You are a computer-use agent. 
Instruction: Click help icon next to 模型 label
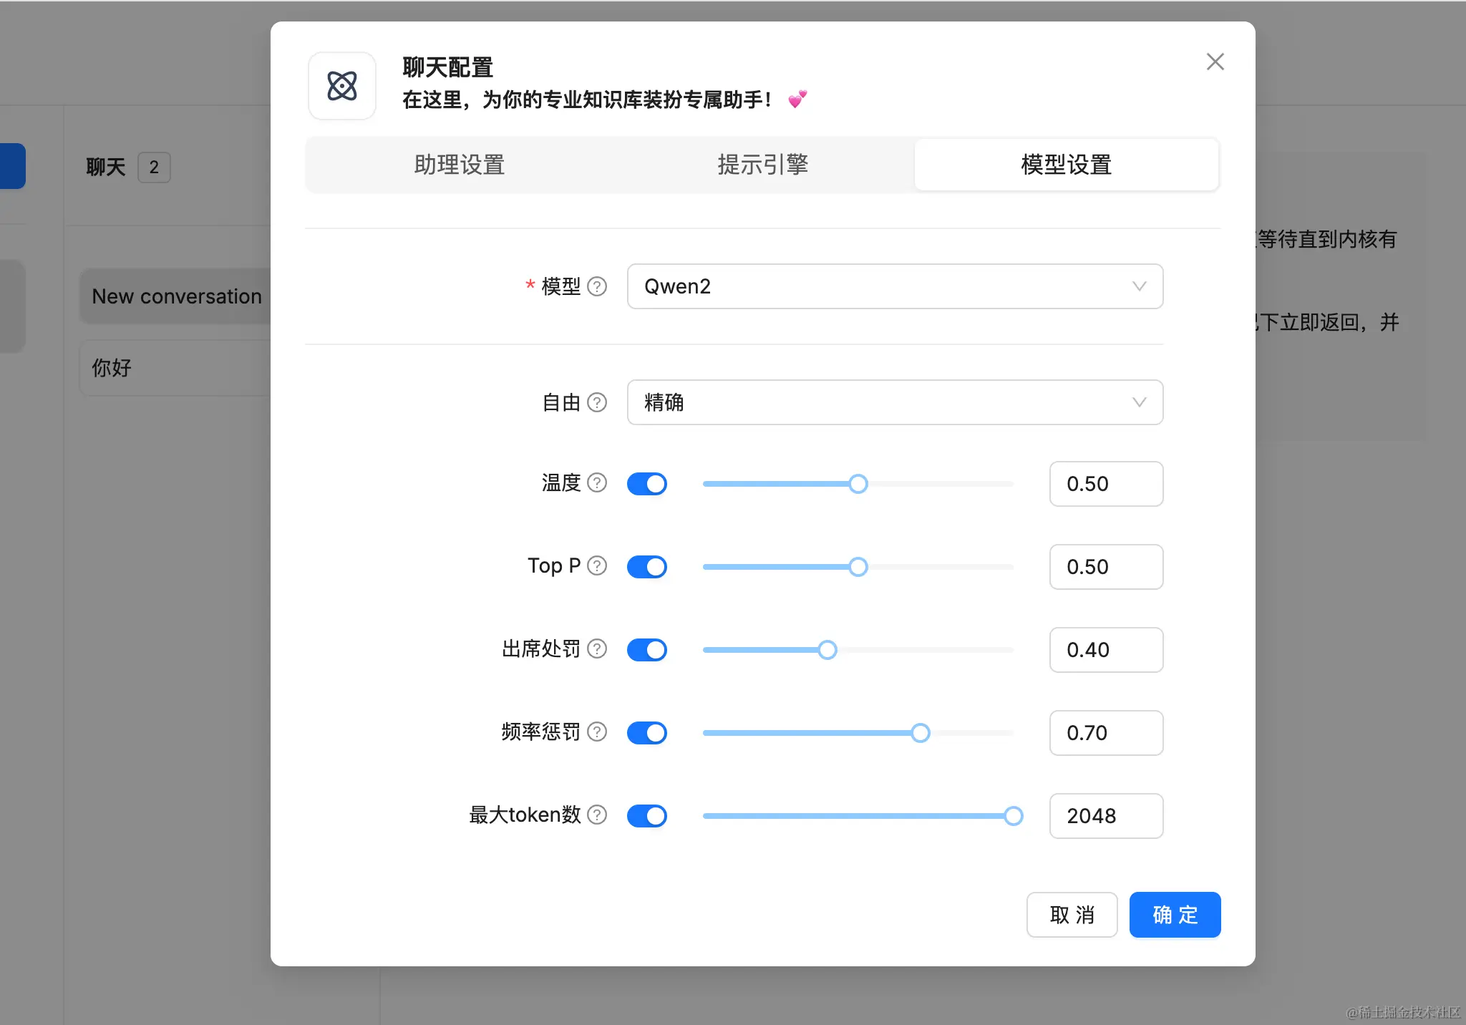(x=597, y=286)
